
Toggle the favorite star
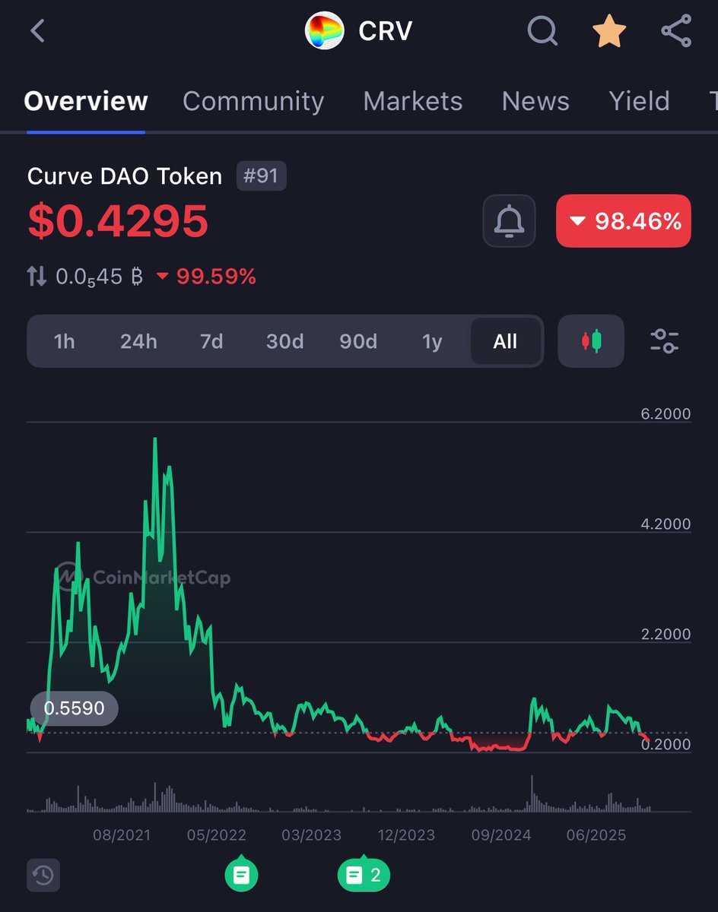[x=609, y=31]
